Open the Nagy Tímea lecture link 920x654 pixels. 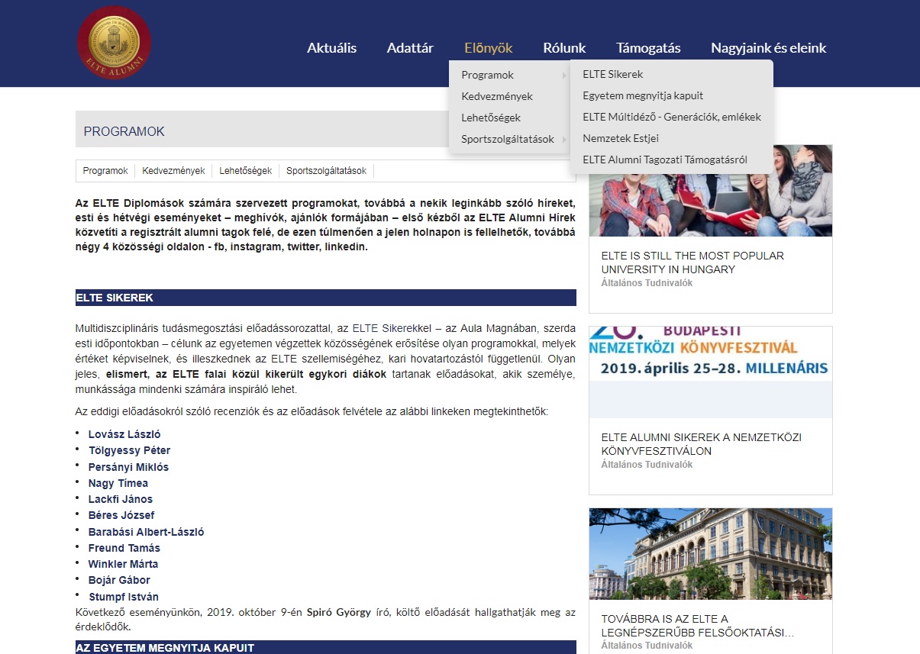[x=118, y=483]
